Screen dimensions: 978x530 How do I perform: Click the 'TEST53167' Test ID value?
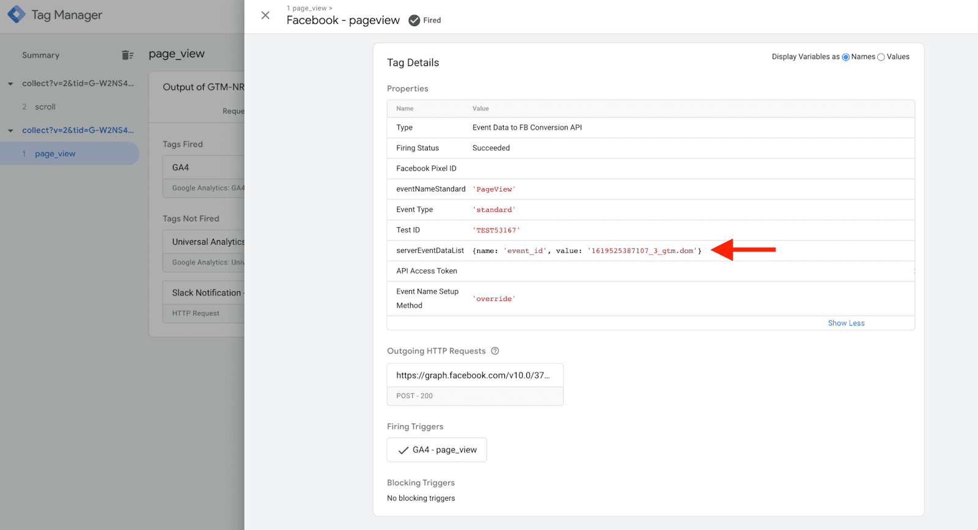[x=496, y=230]
